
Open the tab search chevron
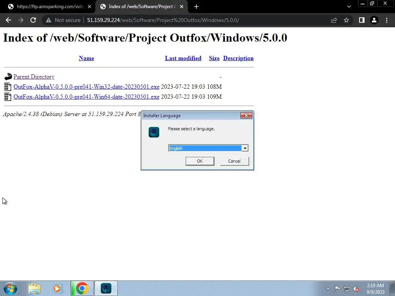point(349,7)
